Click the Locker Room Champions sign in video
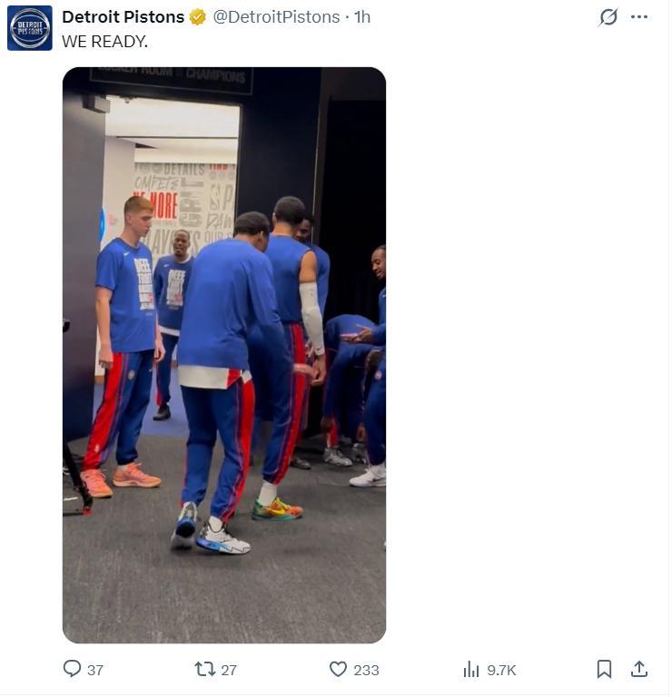672x697 pixels. [172, 79]
